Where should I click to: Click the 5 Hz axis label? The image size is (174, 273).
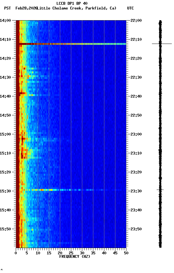click(x=27, y=253)
